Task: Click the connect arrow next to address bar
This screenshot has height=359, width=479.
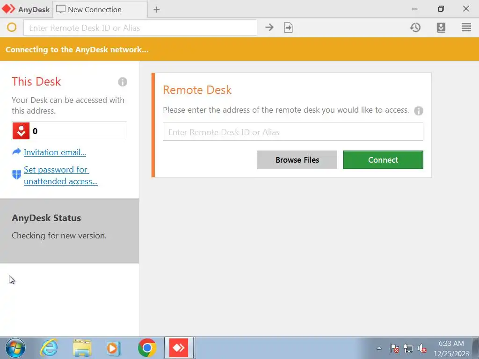Action: point(269,28)
